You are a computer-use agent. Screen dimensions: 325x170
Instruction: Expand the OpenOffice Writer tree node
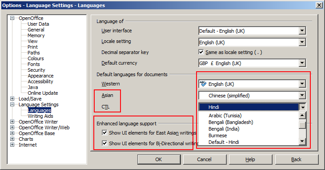(12, 122)
